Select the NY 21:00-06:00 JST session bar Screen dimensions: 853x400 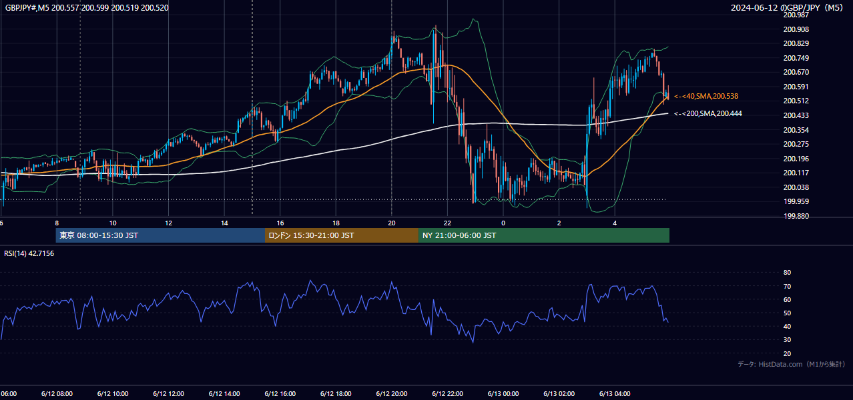544,235
